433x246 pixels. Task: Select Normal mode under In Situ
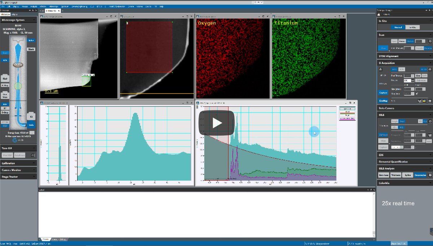pos(398,27)
